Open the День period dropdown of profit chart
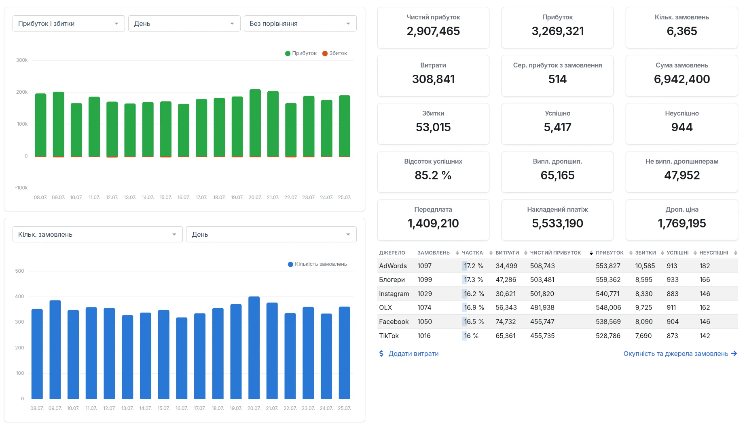This screenshot has width=745, height=429. coord(184,23)
